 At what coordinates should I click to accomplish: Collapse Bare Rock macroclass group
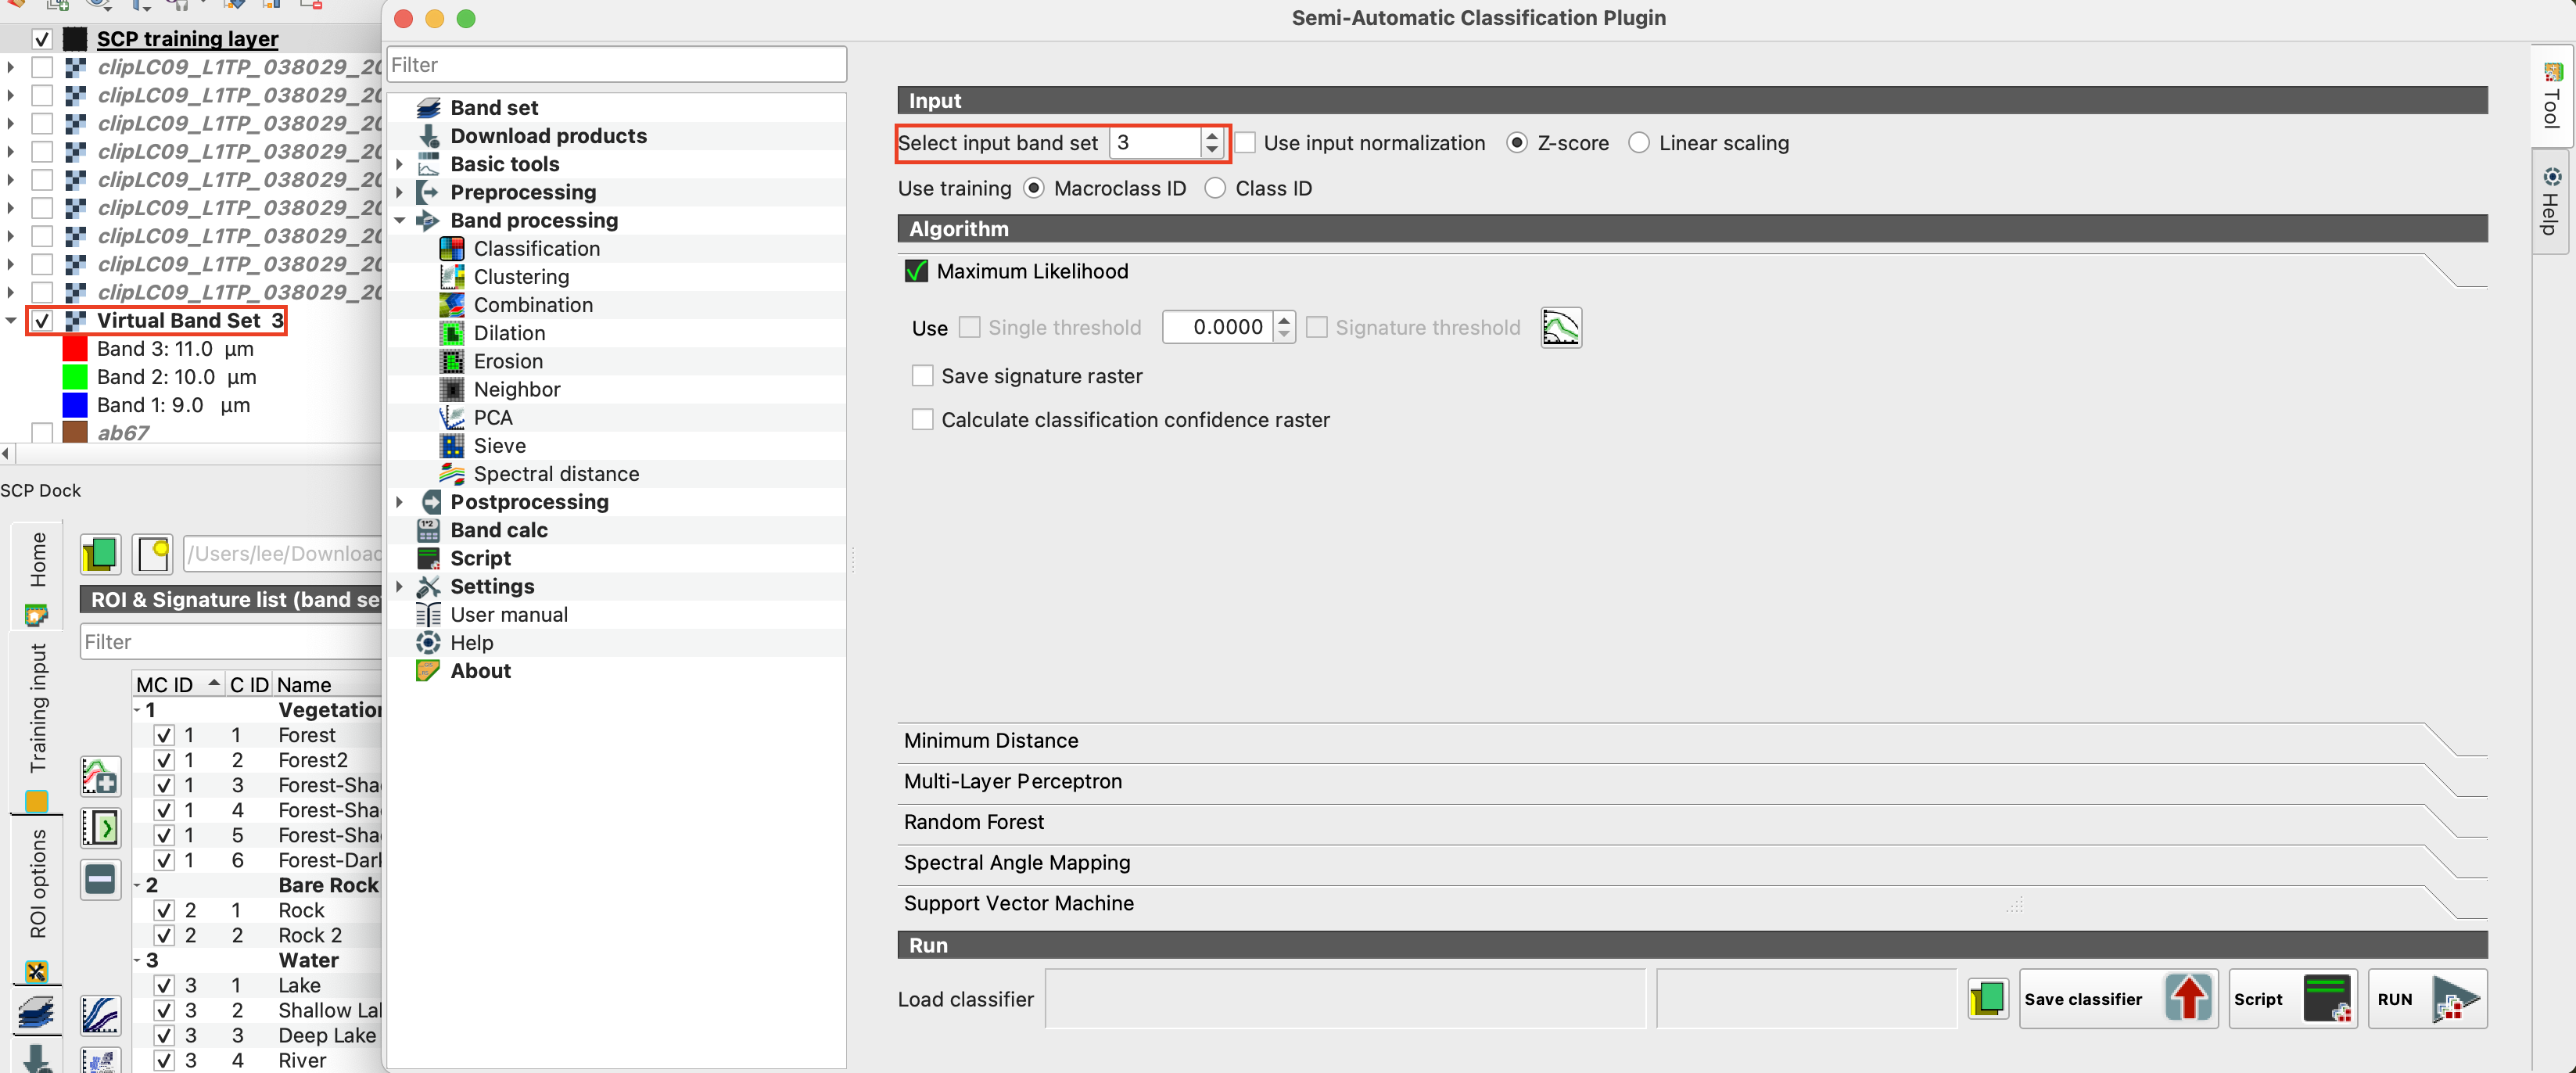tap(138, 885)
